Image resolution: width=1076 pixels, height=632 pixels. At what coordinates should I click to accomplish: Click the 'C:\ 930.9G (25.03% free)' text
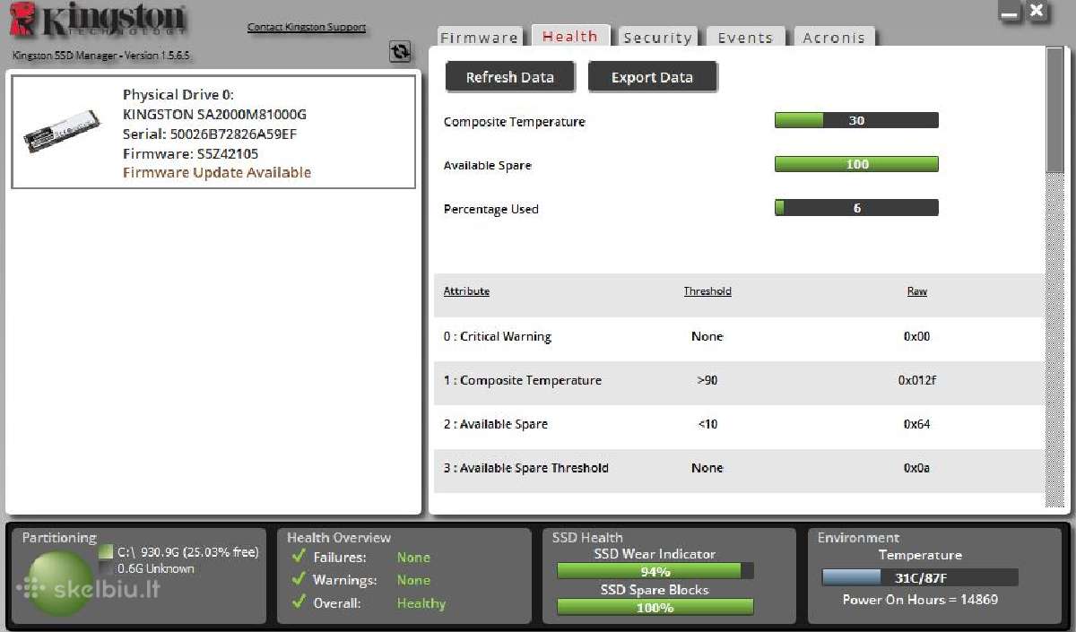pyautogui.click(x=188, y=552)
